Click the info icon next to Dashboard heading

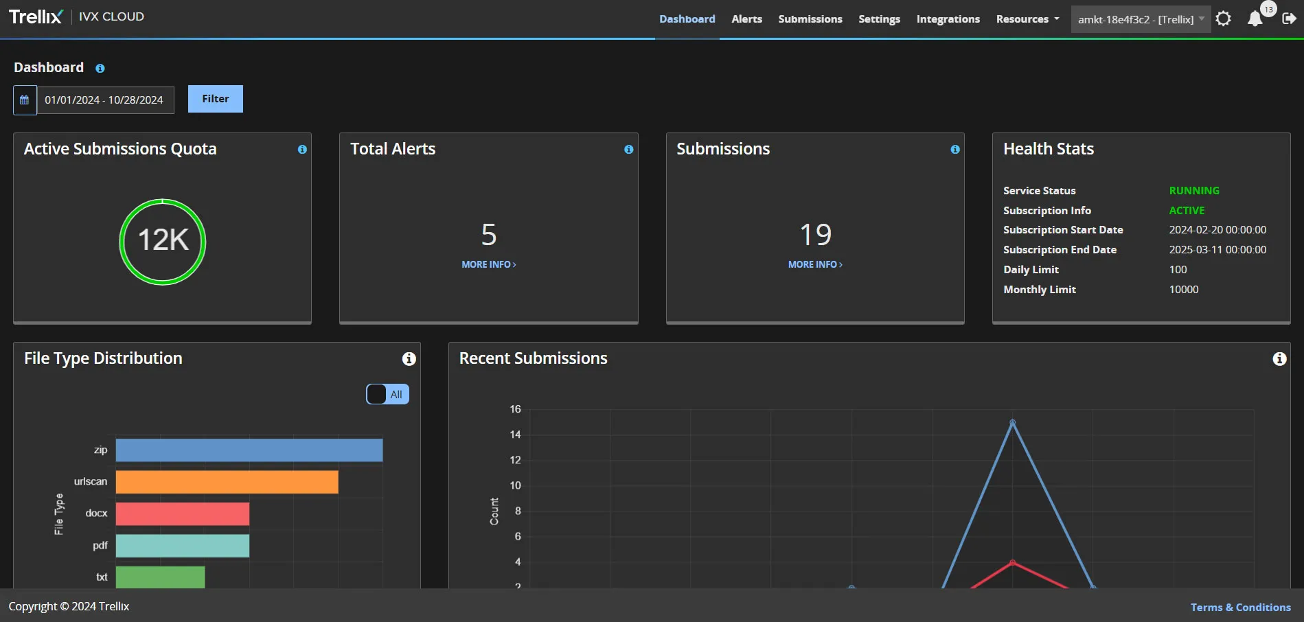tap(100, 69)
